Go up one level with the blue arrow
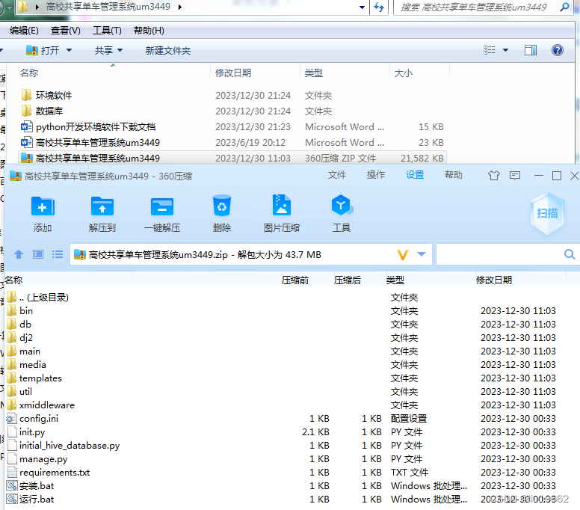Screen dimensions: 580x510 coord(19,254)
